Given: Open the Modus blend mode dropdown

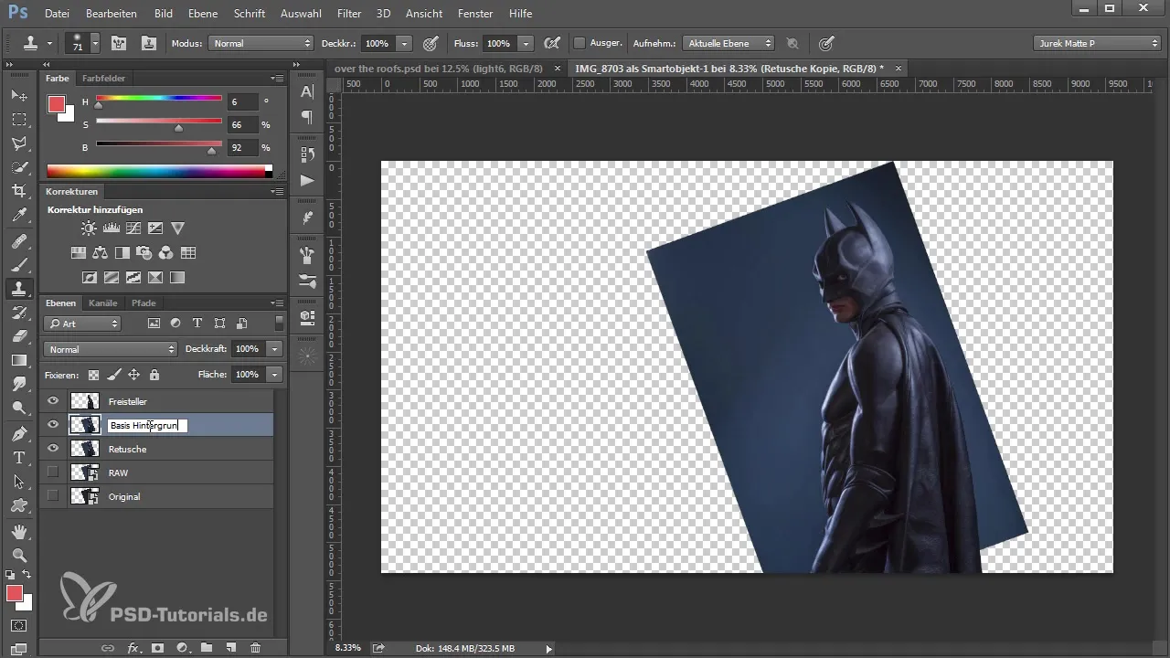Looking at the screenshot, I should pos(261,43).
